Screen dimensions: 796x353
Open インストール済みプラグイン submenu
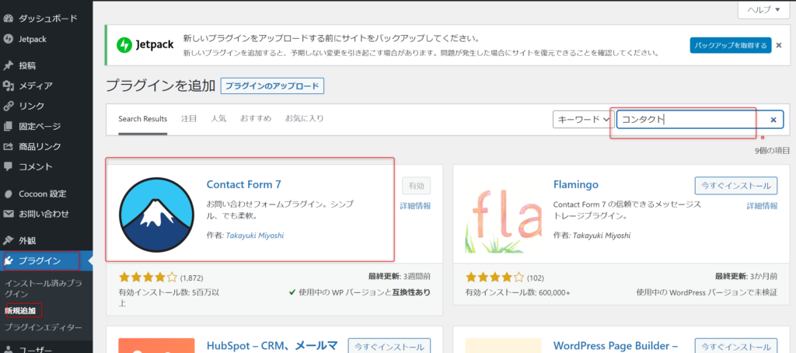(43, 288)
